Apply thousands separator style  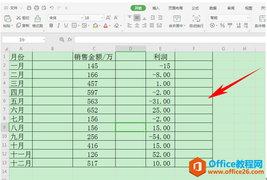[230, 26]
